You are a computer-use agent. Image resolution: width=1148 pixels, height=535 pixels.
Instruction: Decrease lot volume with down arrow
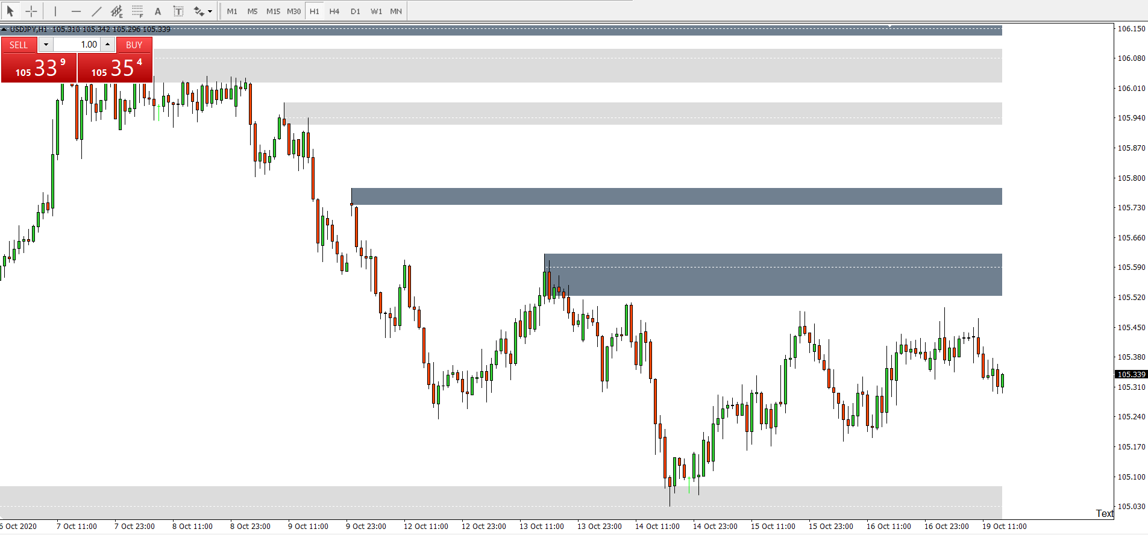[x=46, y=45]
